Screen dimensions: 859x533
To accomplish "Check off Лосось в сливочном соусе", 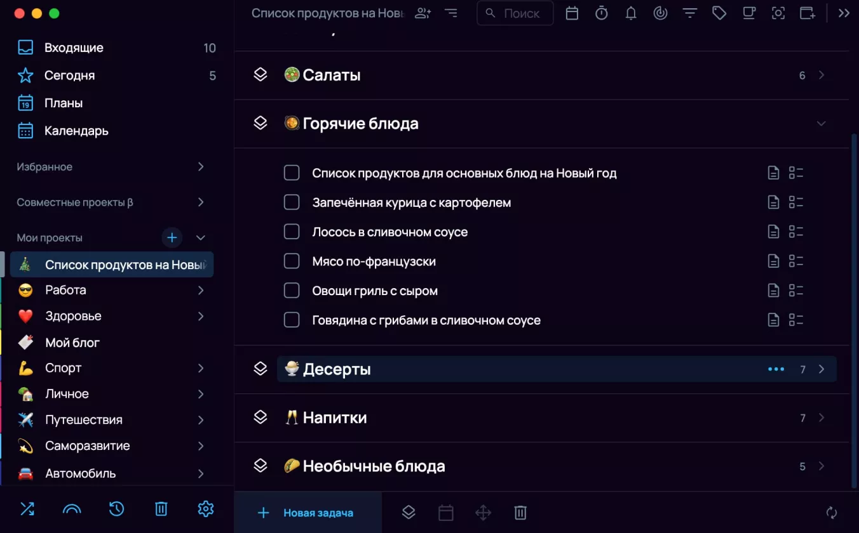I will [292, 232].
